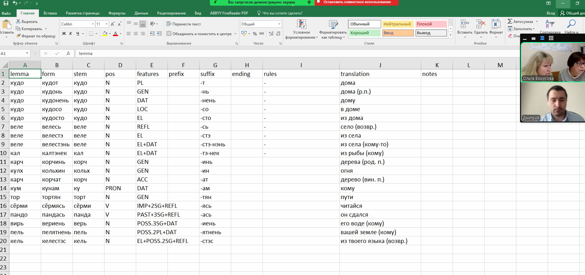The height and width of the screenshot is (275, 585).
Task: Toggle italic (К) formatting
Action: pyautogui.click(x=71, y=34)
